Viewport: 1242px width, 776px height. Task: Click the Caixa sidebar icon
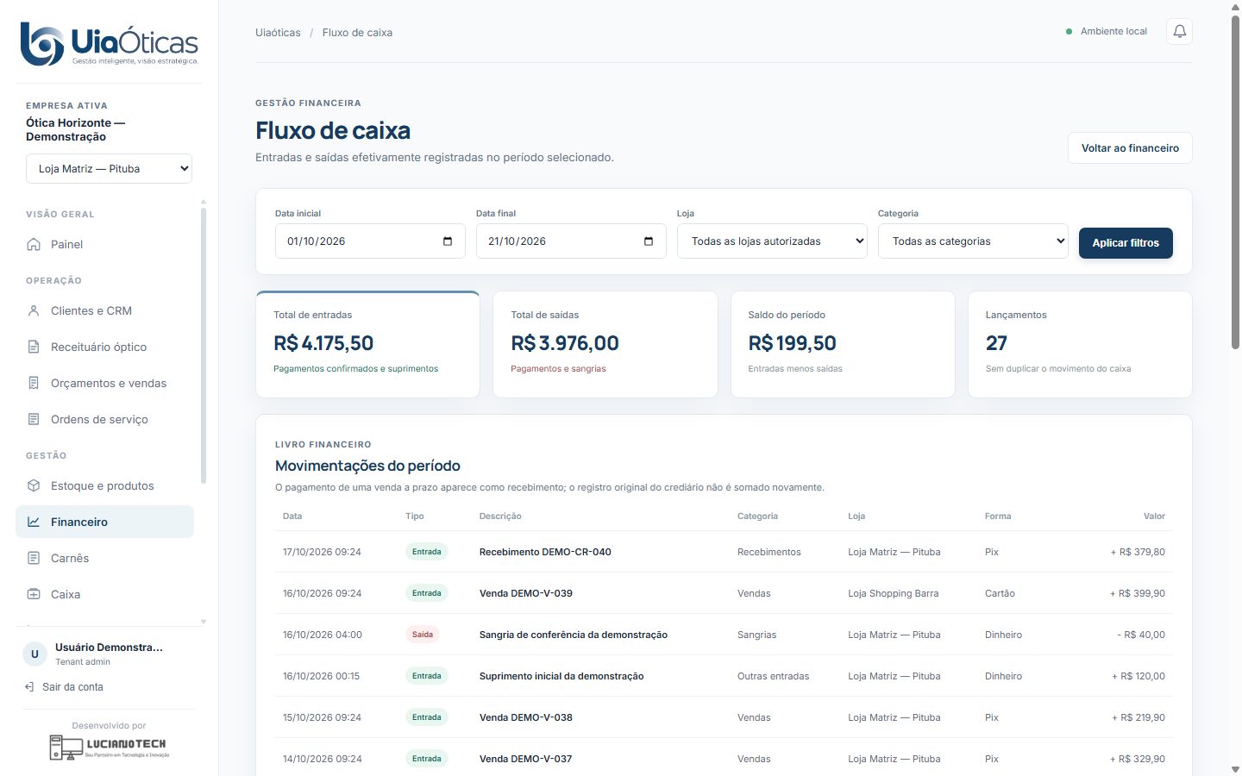click(x=34, y=594)
